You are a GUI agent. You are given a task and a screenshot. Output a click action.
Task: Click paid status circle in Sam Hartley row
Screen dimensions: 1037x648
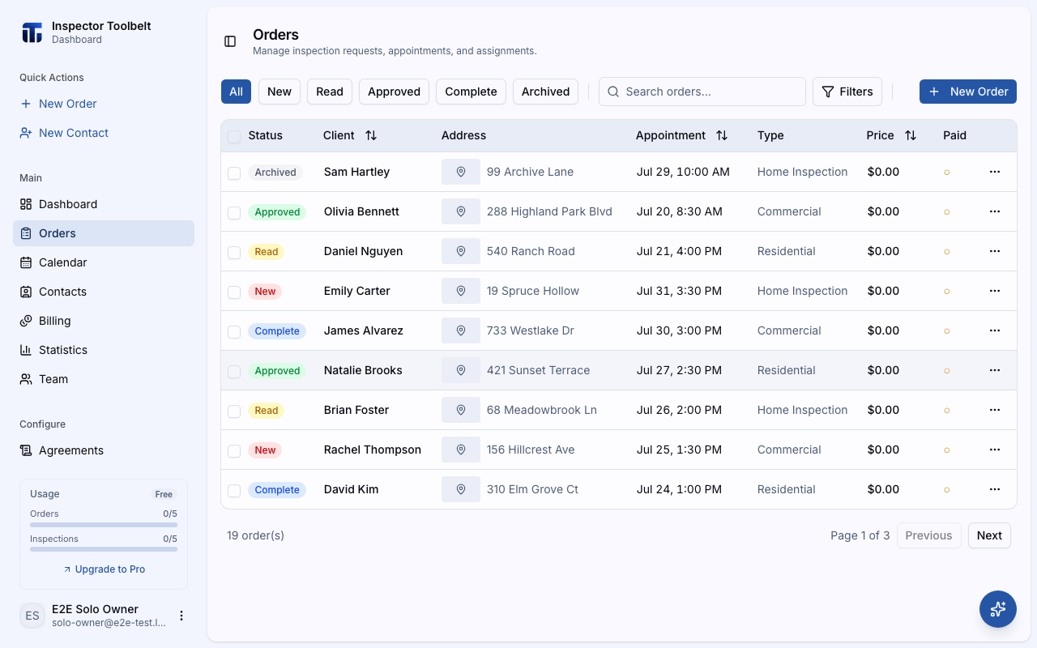point(947,173)
